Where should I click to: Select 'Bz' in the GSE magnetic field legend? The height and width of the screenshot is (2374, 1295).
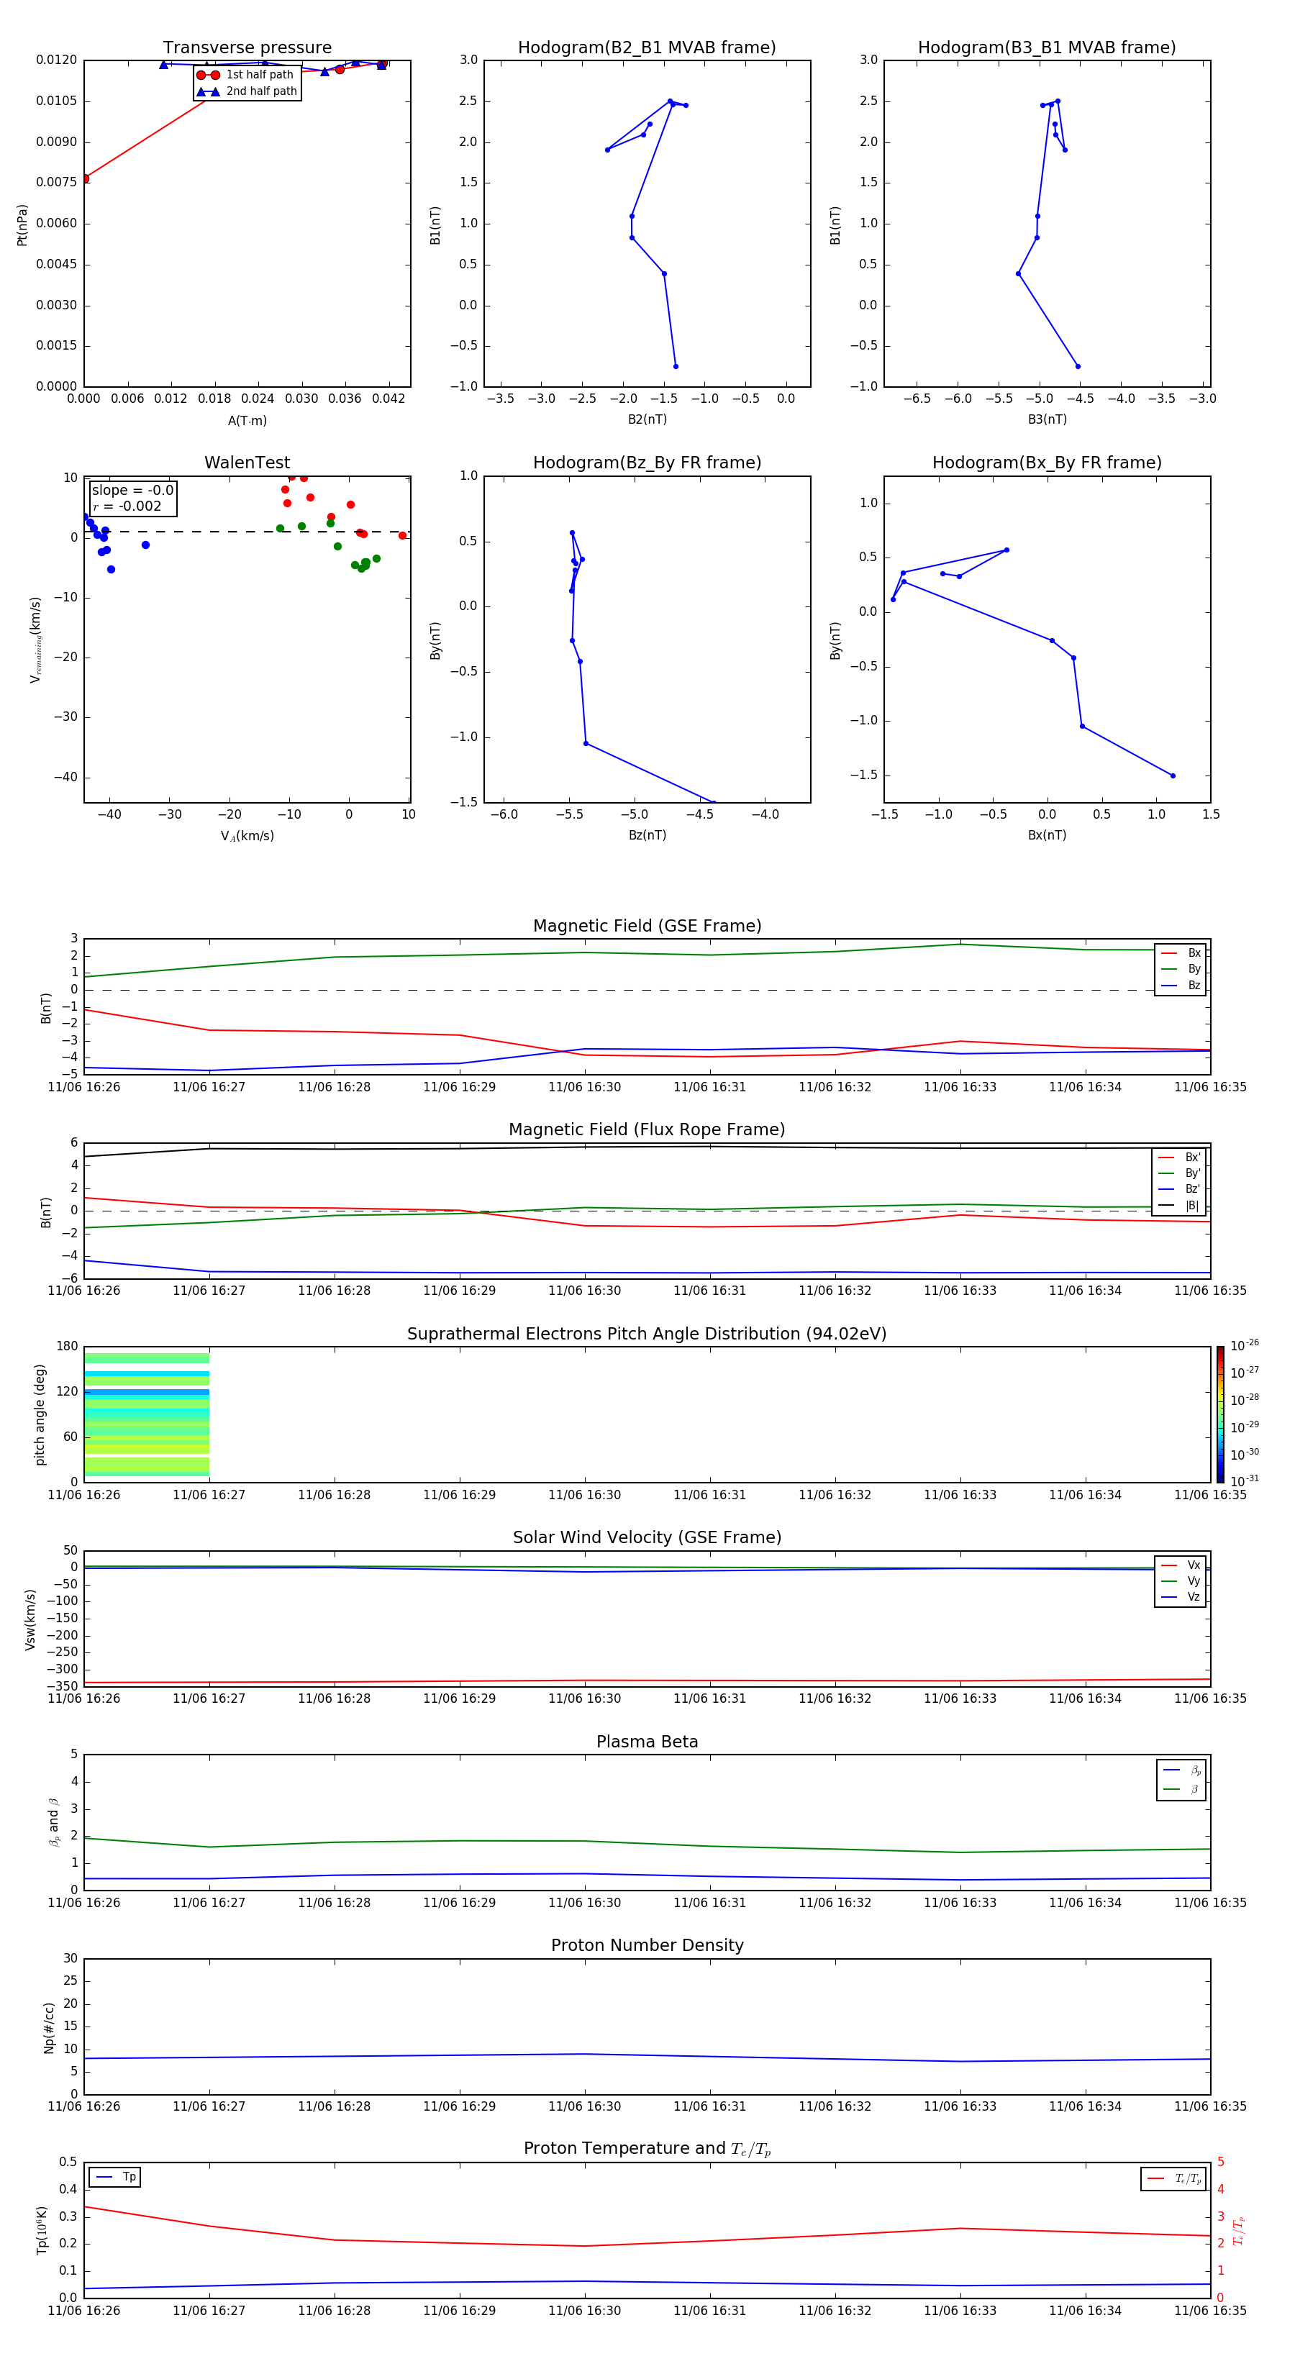point(1181,986)
